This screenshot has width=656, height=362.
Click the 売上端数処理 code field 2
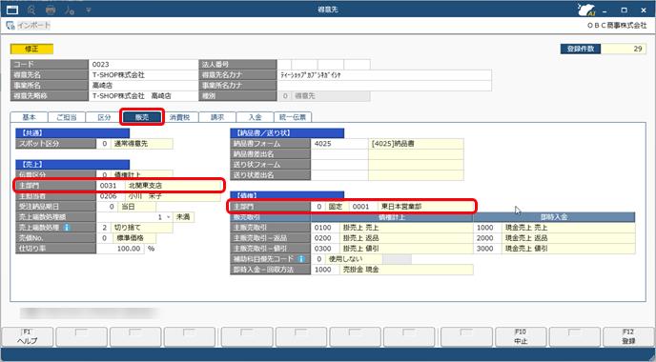click(104, 228)
